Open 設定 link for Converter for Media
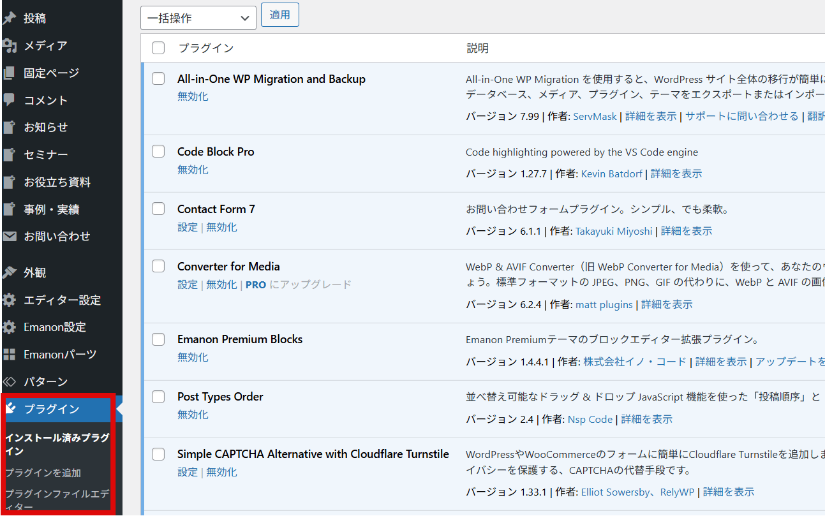Screen dimensions: 825x516 [x=188, y=284]
